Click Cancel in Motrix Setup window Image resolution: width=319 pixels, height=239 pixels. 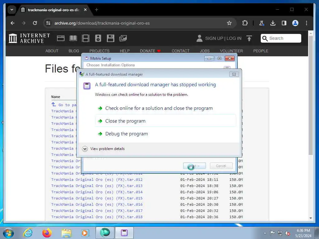pyautogui.click(x=221, y=166)
